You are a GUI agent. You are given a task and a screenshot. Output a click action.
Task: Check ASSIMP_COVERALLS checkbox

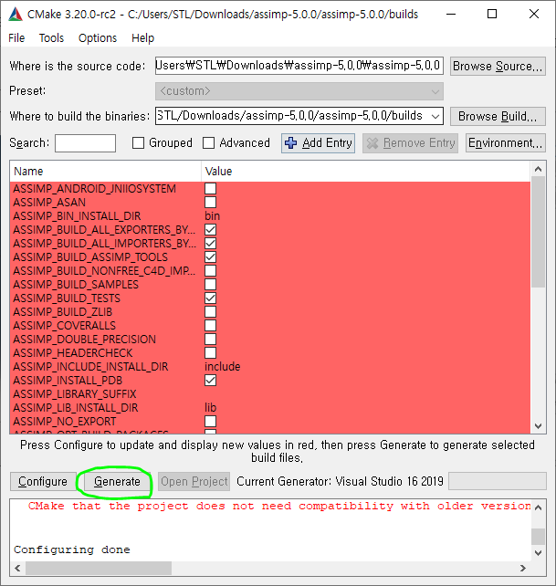tap(211, 326)
